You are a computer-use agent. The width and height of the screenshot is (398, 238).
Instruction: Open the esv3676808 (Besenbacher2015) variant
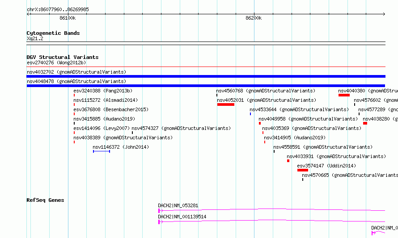point(111,109)
